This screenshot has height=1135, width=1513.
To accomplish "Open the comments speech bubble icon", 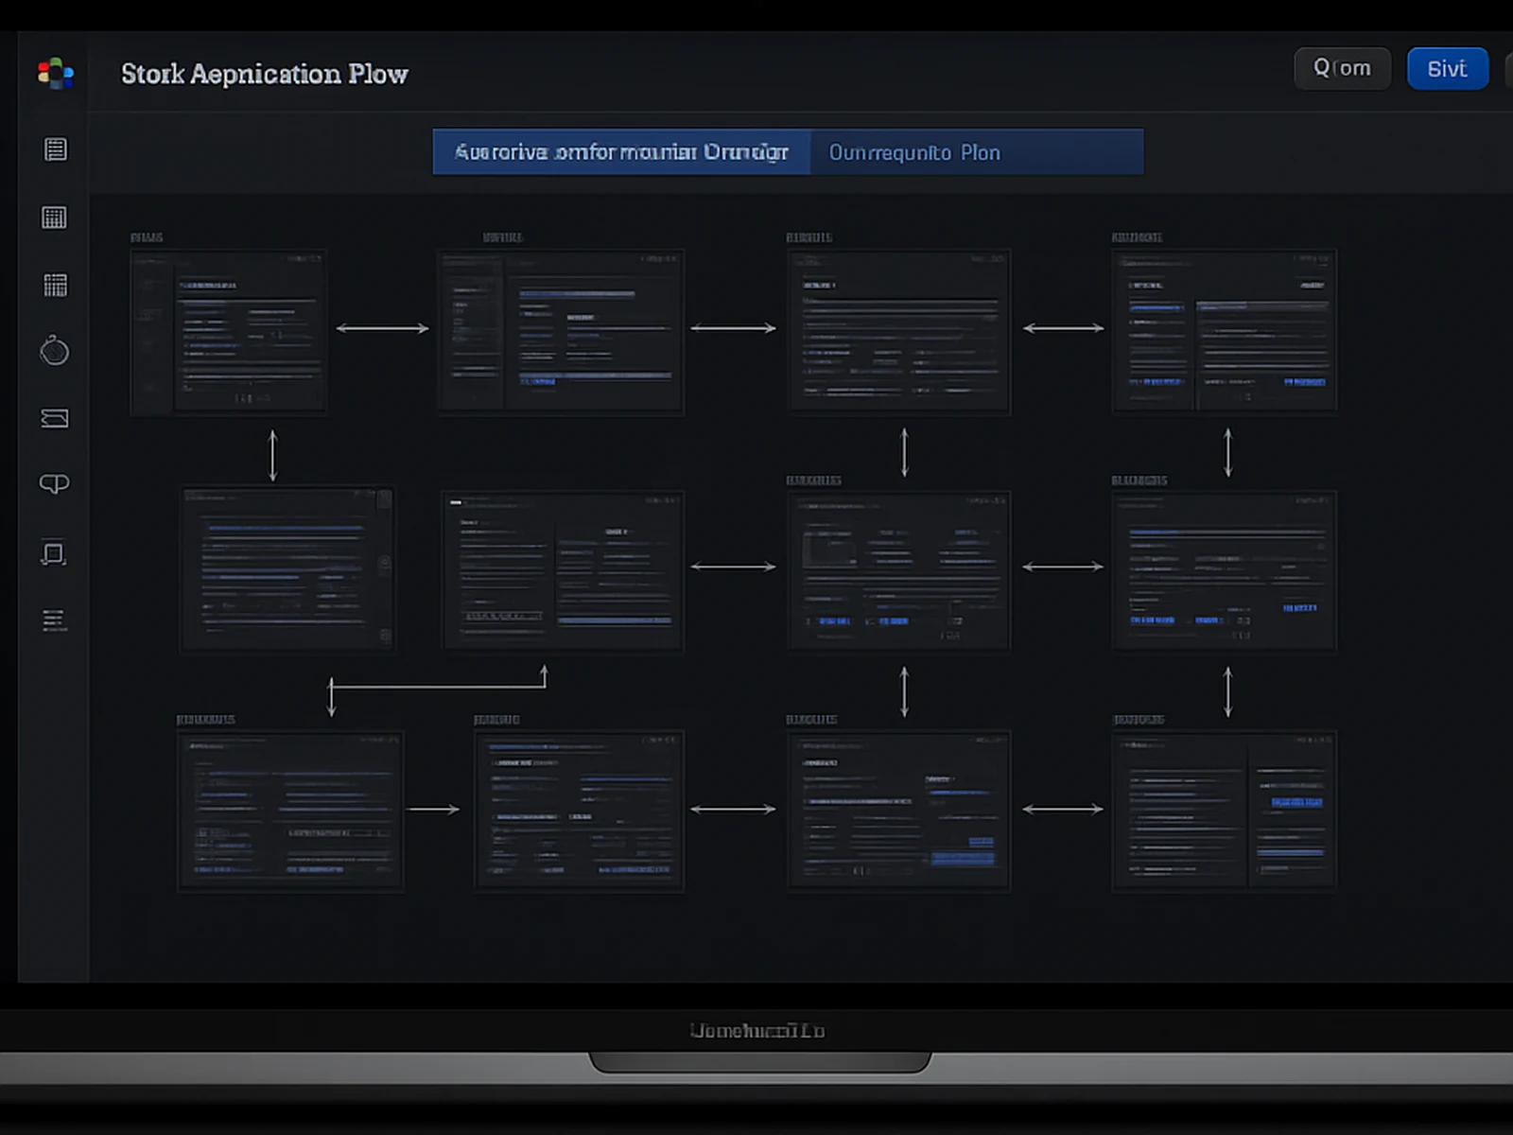I will [x=55, y=484].
